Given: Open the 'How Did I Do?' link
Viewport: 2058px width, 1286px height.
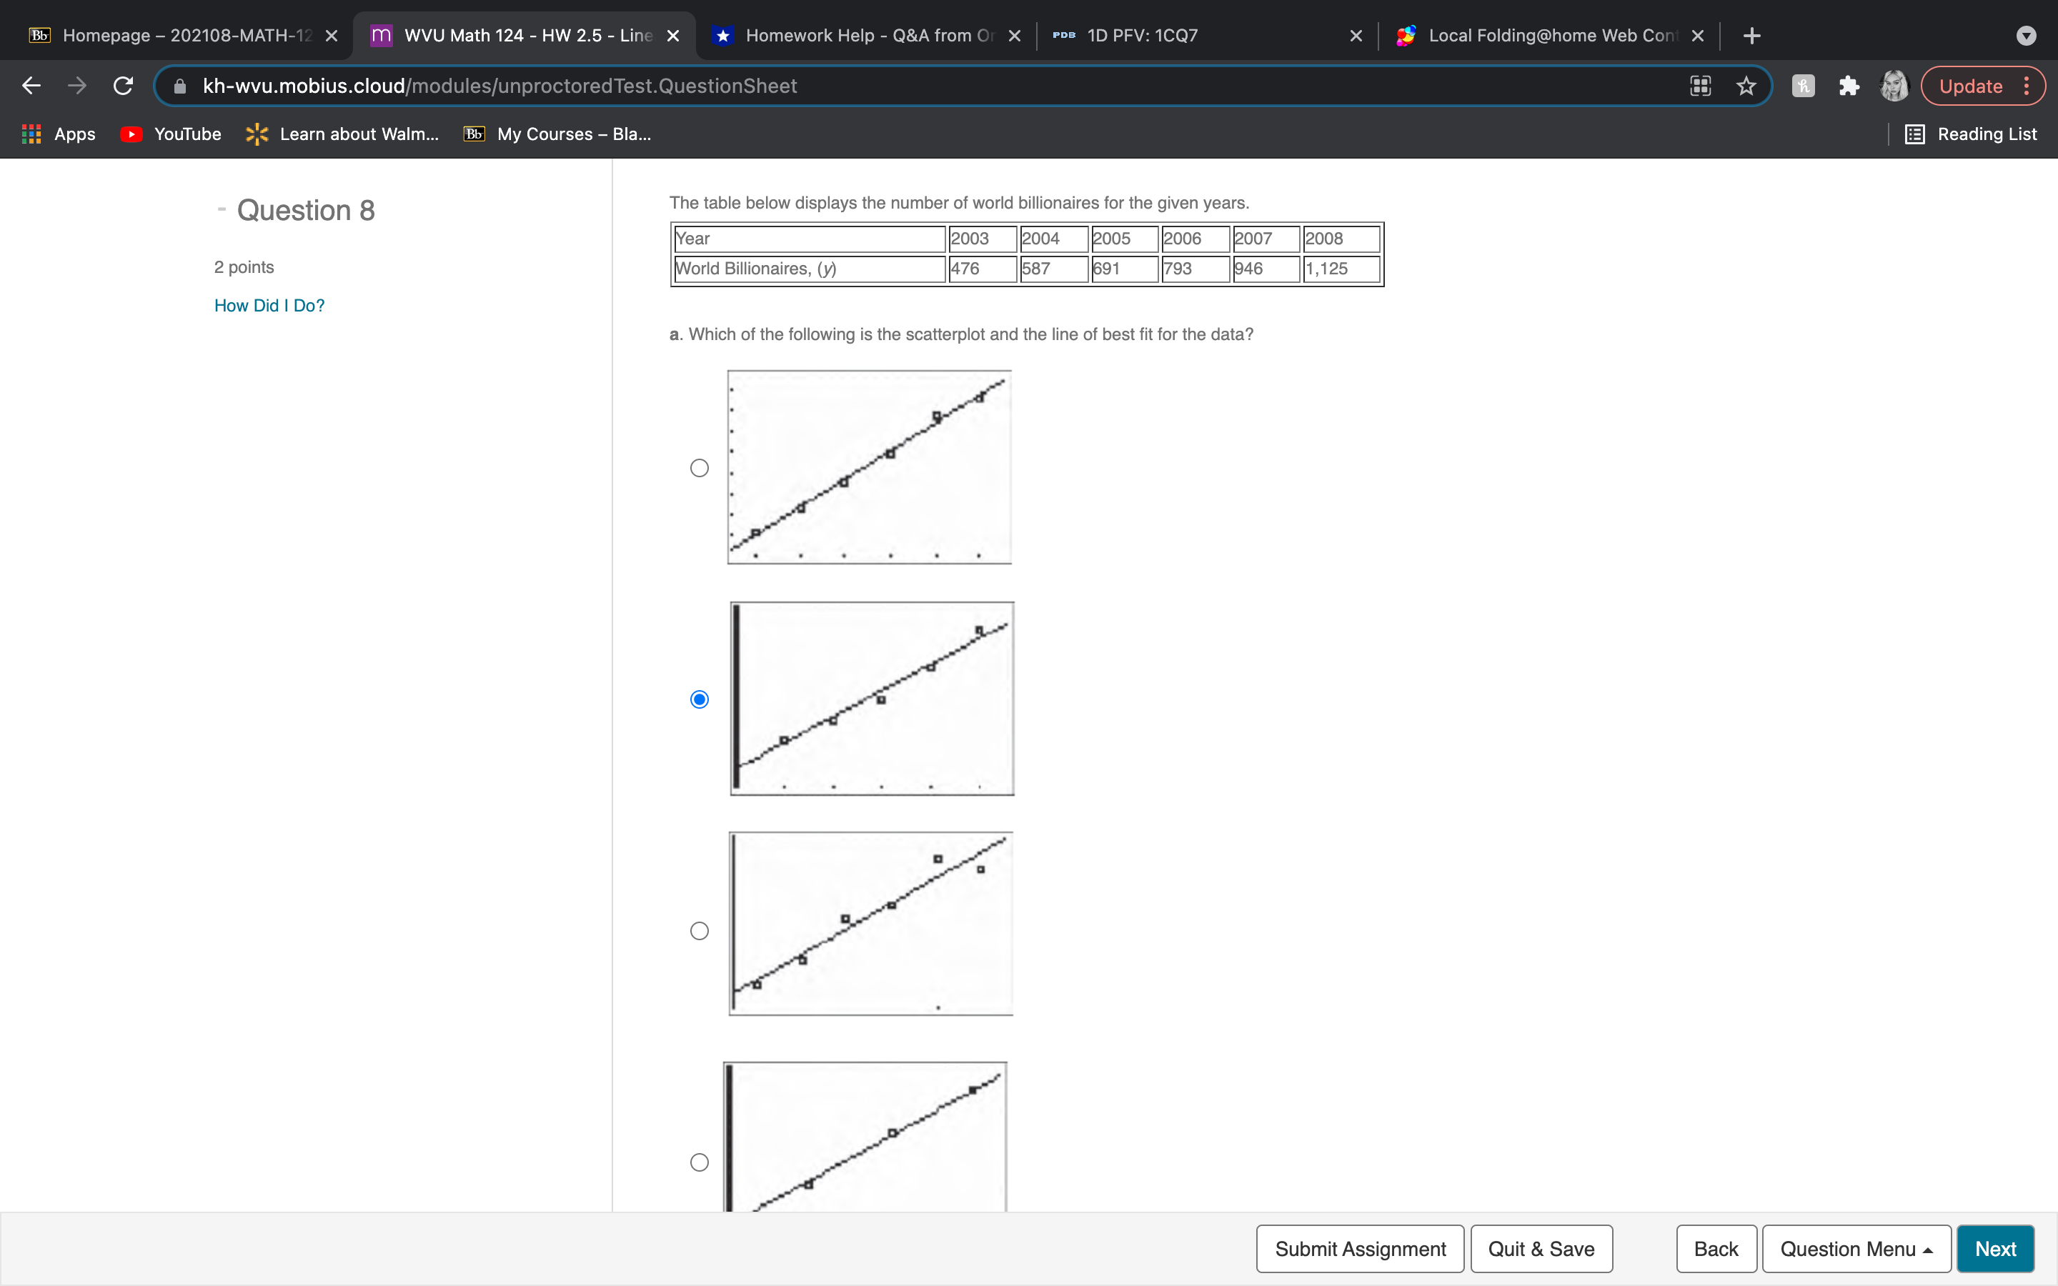Looking at the screenshot, I should pyautogui.click(x=269, y=304).
